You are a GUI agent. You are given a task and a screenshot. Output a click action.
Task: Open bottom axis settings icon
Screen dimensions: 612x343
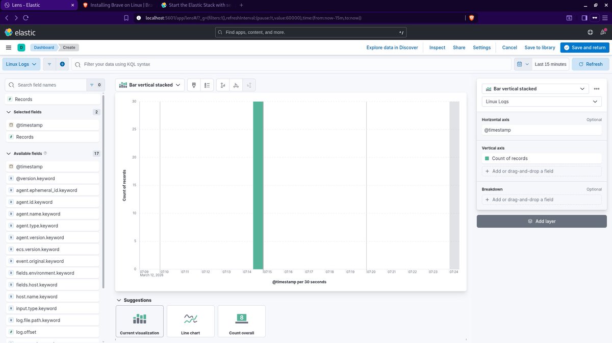[236, 85]
